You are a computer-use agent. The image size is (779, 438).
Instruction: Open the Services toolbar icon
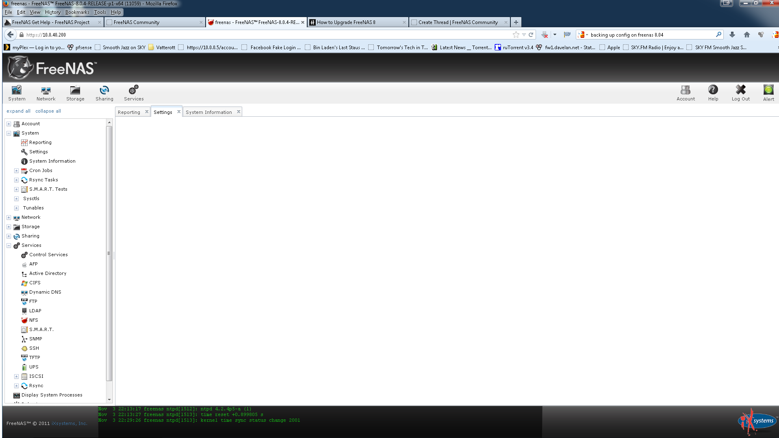click(134, 93)
